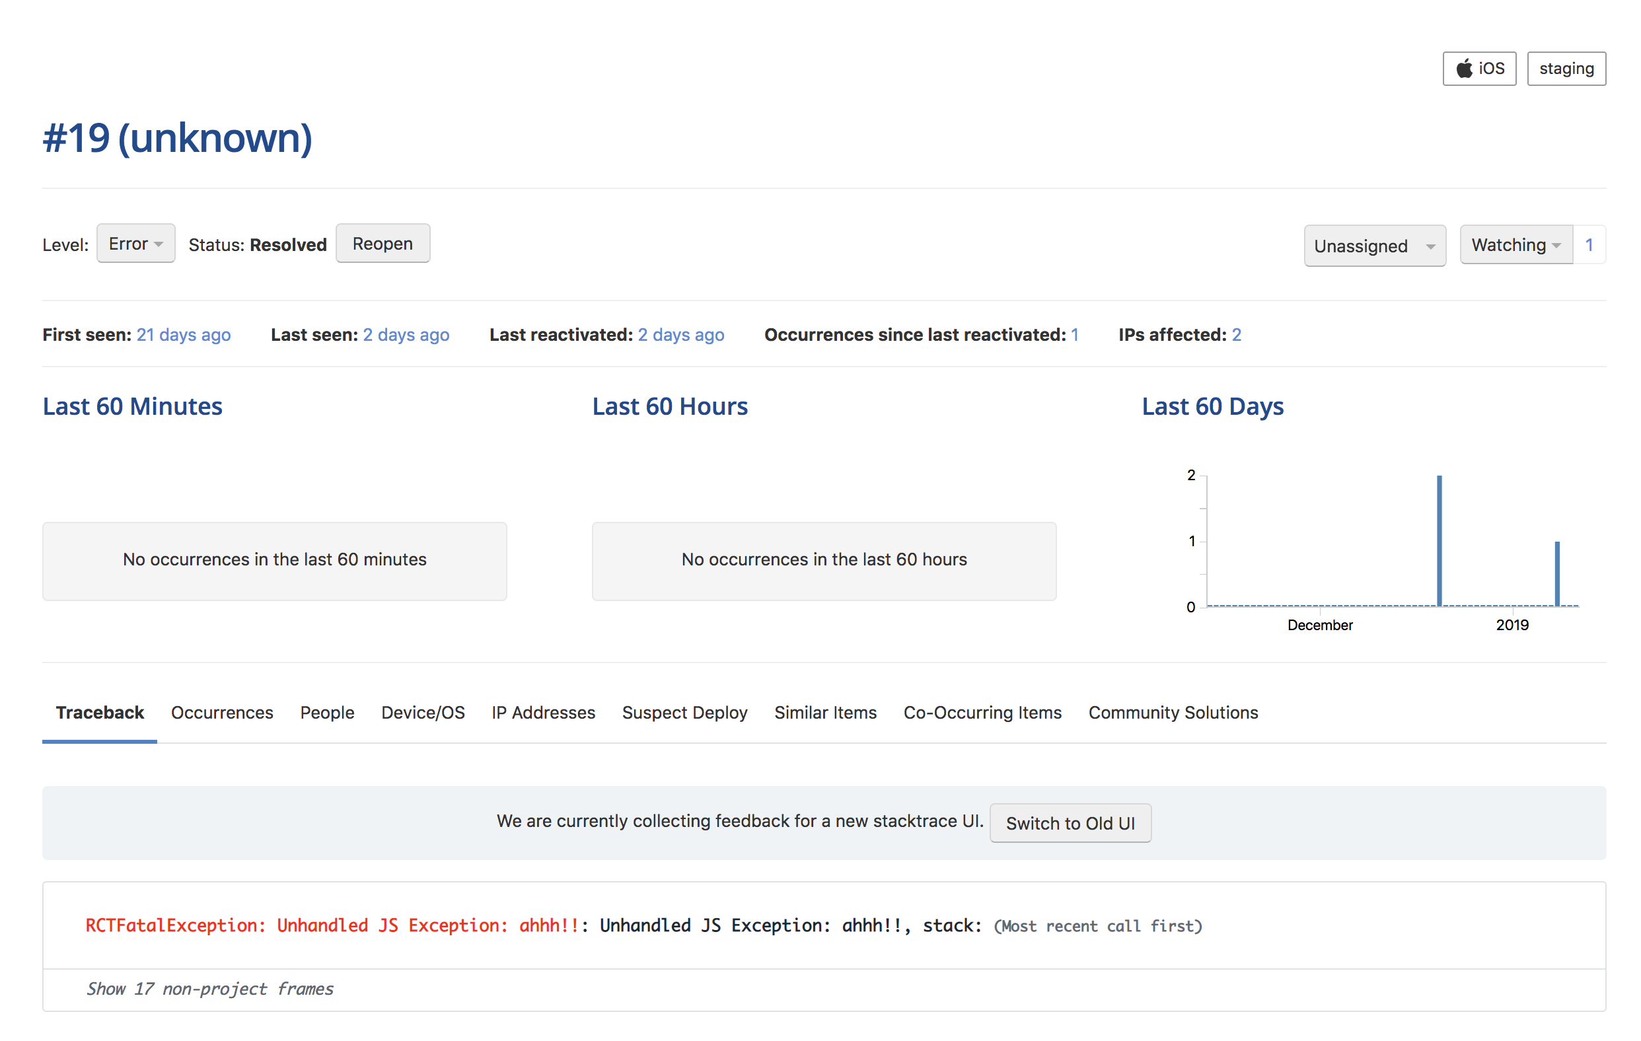Click the '21 days ago' first seen link
This screenshot has width=1641, height=1041.
click(183, 334)
